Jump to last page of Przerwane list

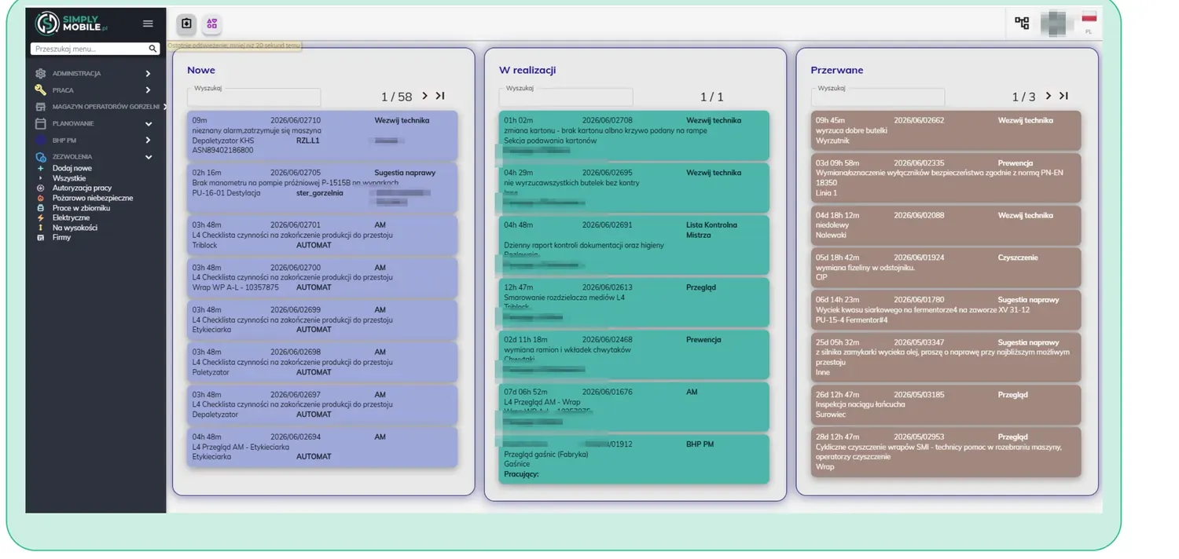click(1063, 96)
